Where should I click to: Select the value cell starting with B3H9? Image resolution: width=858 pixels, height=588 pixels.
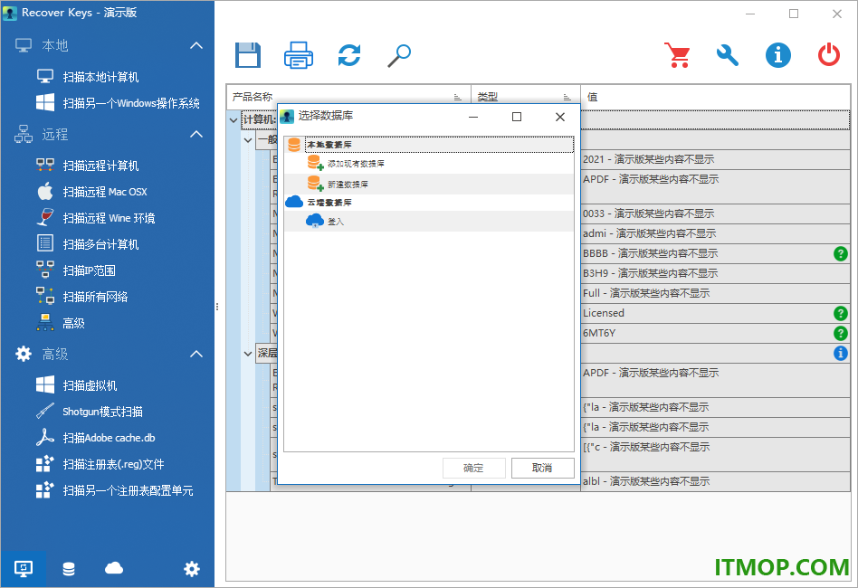[x=715, y=273]
